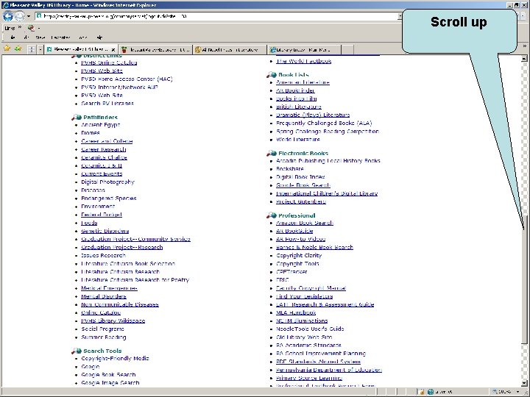Open the Edit menu
The width and height of the screenshot is (530, 397).
point(26,37)
